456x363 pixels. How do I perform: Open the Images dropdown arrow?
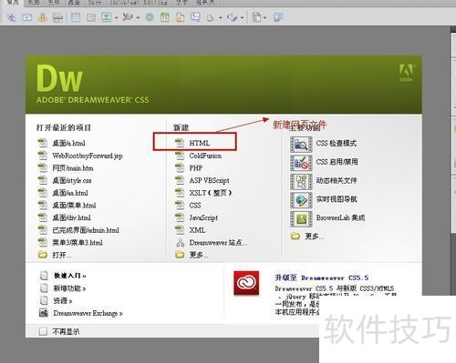pos(116,18)
